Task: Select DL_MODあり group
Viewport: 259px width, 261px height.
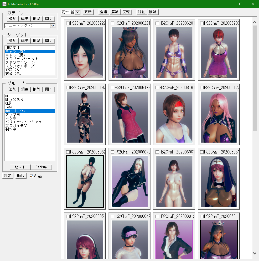Action: [x=30, y=100]
